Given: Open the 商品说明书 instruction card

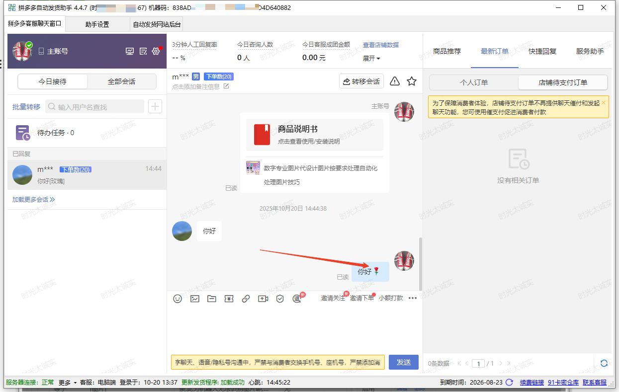Looking at the screenshot, I should coord(315,134).
